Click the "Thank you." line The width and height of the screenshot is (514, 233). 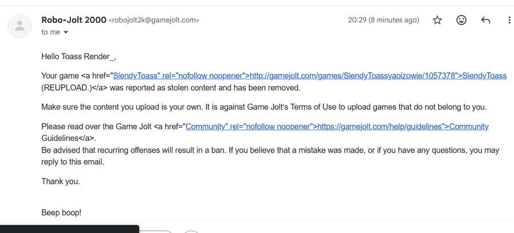pos(61,181)
